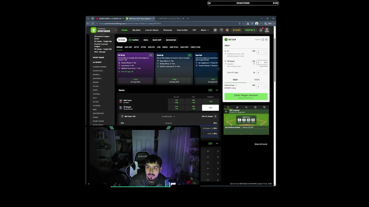Screen dimensions: 369x207
Task: Select MIN Twins -1.5 run line odds
Action: 176,101
